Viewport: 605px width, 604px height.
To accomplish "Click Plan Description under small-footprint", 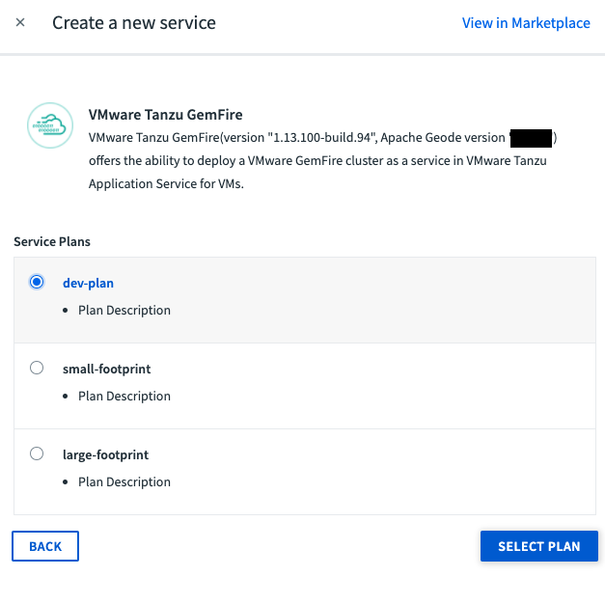I will pos(124,397).
